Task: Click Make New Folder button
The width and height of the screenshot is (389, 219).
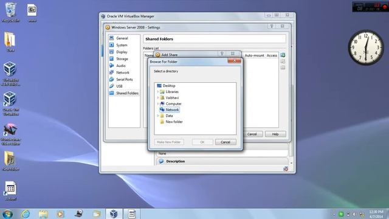Action: tap(169, 142)
